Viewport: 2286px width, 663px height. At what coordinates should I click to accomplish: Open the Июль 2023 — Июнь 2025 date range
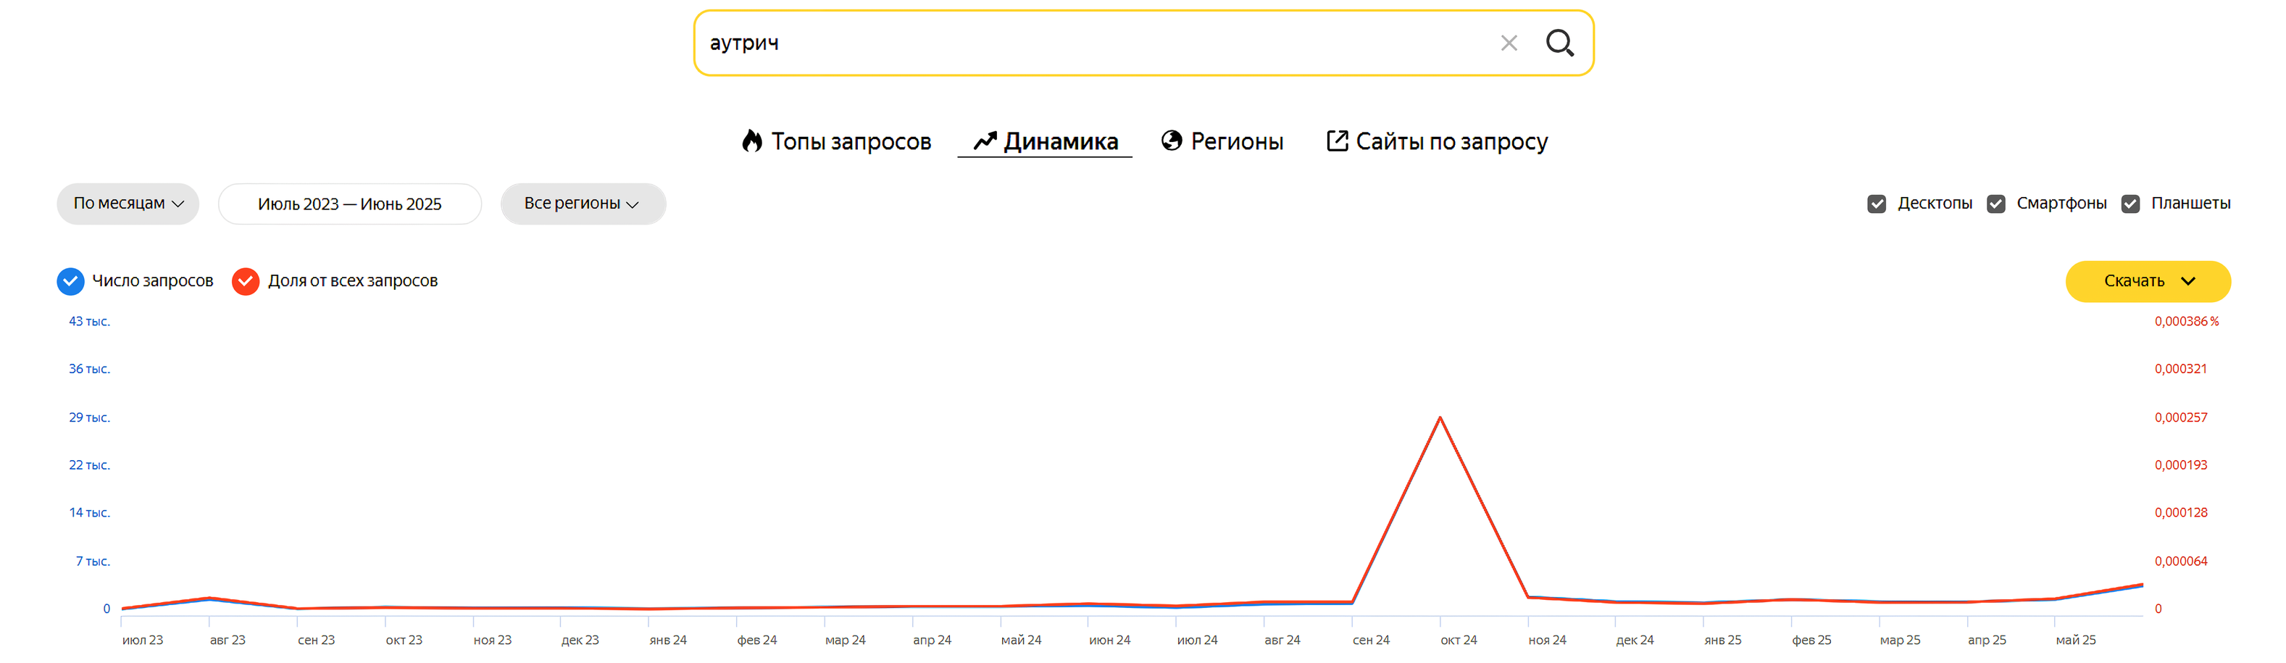click(350, 204)
